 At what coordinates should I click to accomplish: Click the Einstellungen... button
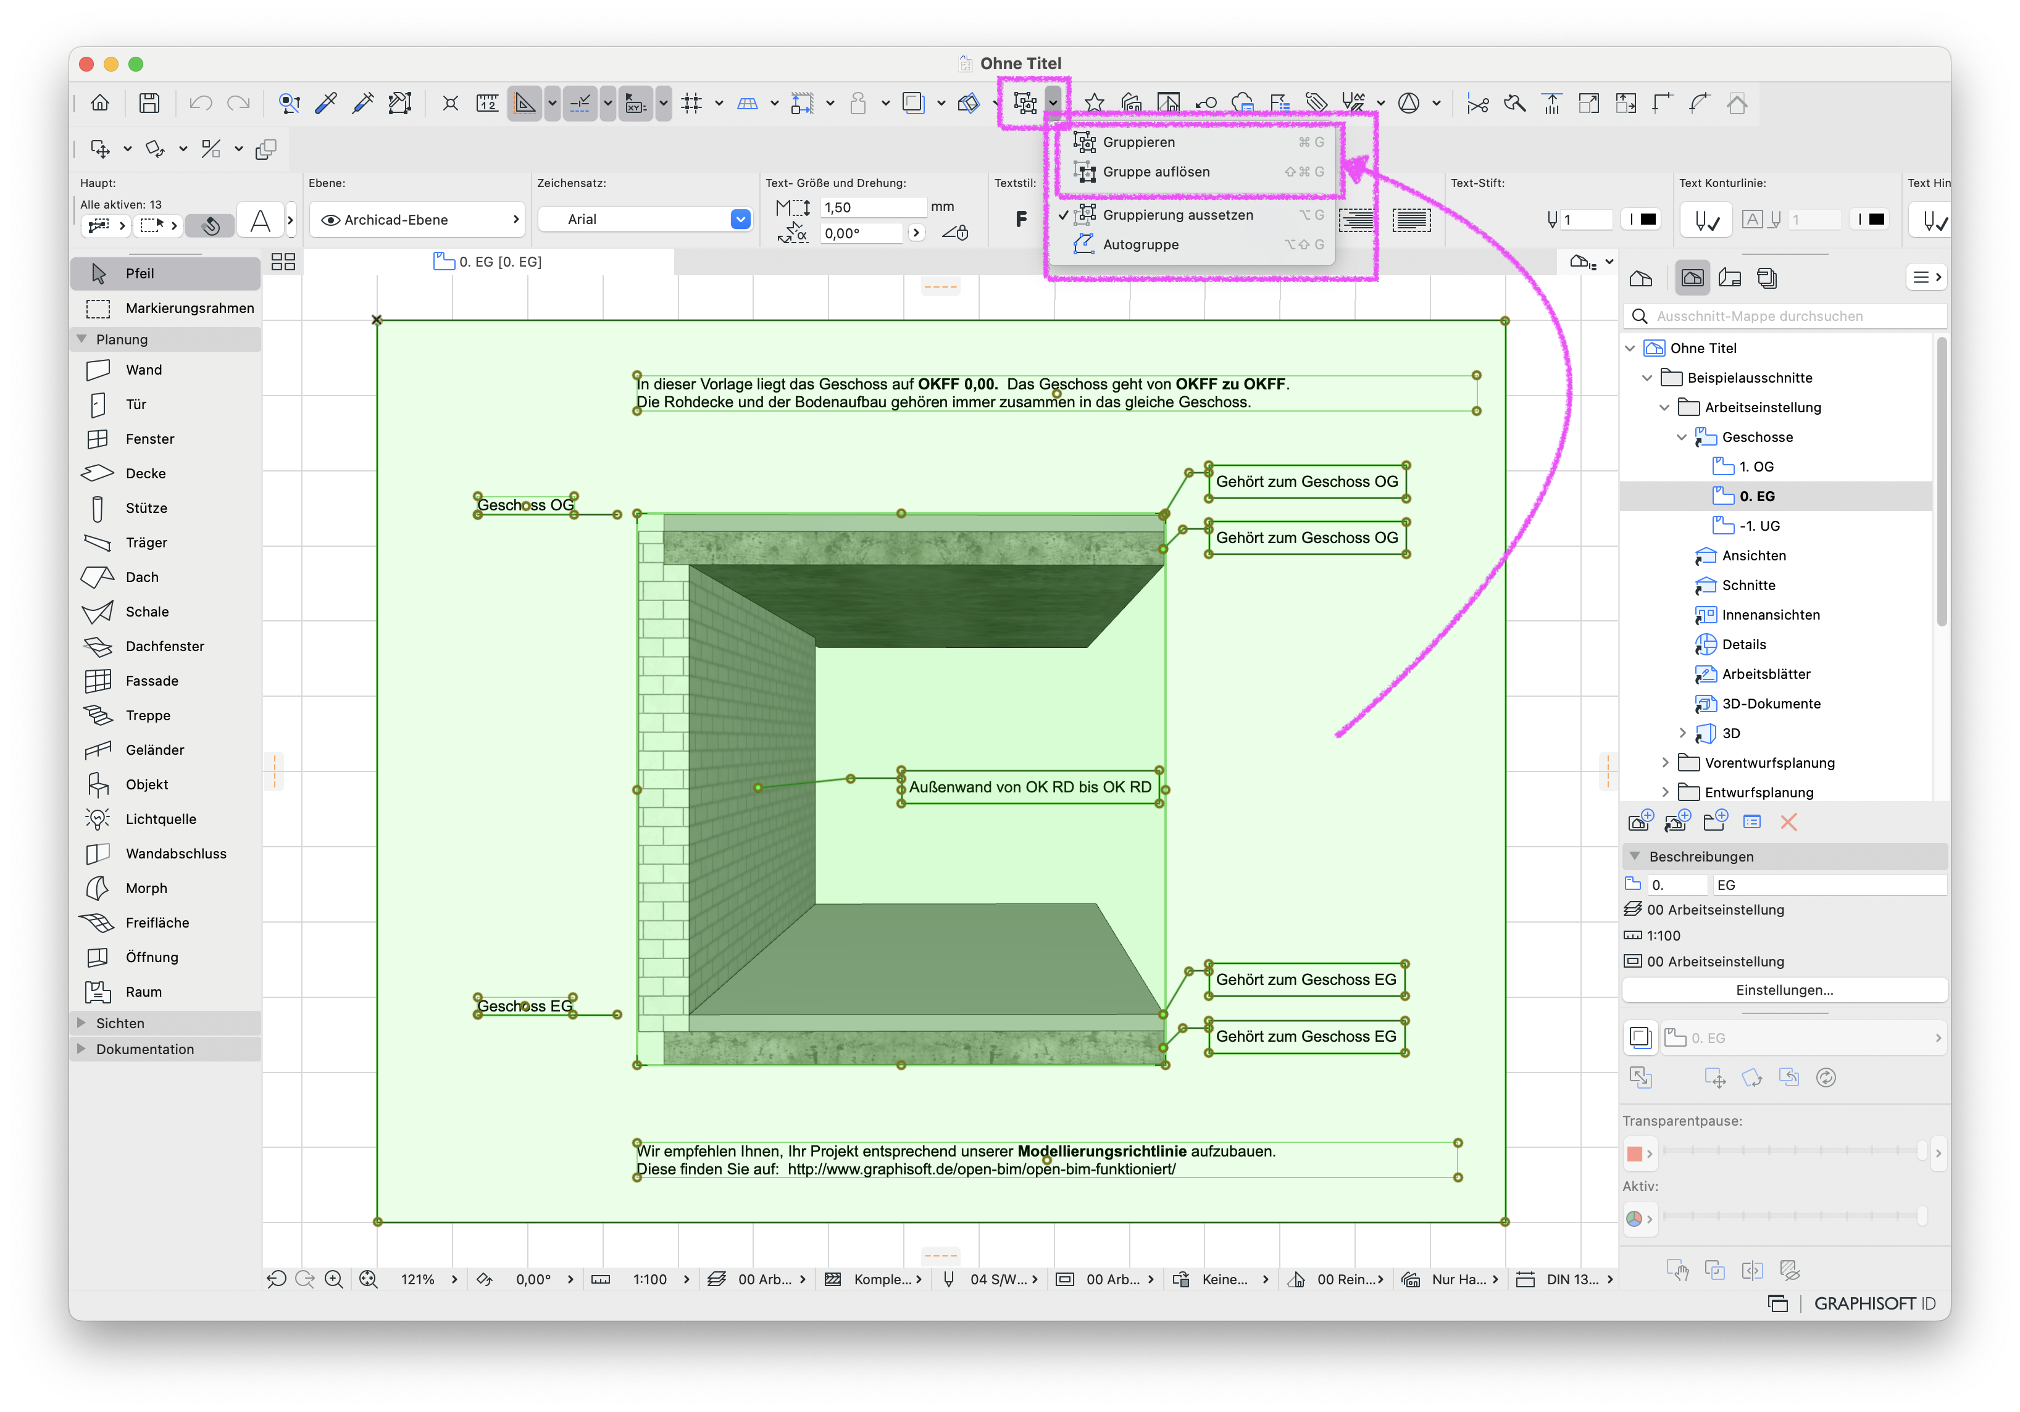(1784, 991)
